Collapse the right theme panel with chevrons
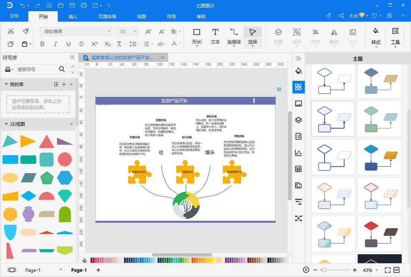The height and width of the screenshot is (277, 411). [x=298, y=58]
